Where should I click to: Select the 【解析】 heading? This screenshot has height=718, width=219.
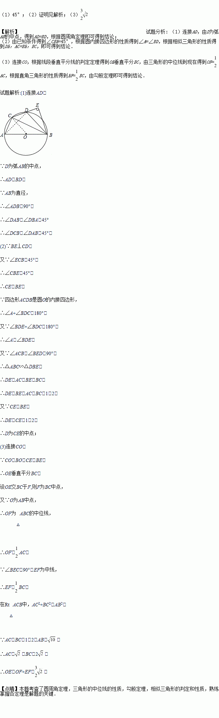point(9,32)
